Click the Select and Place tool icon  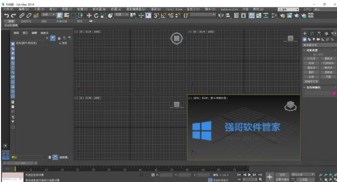[110, 15]
